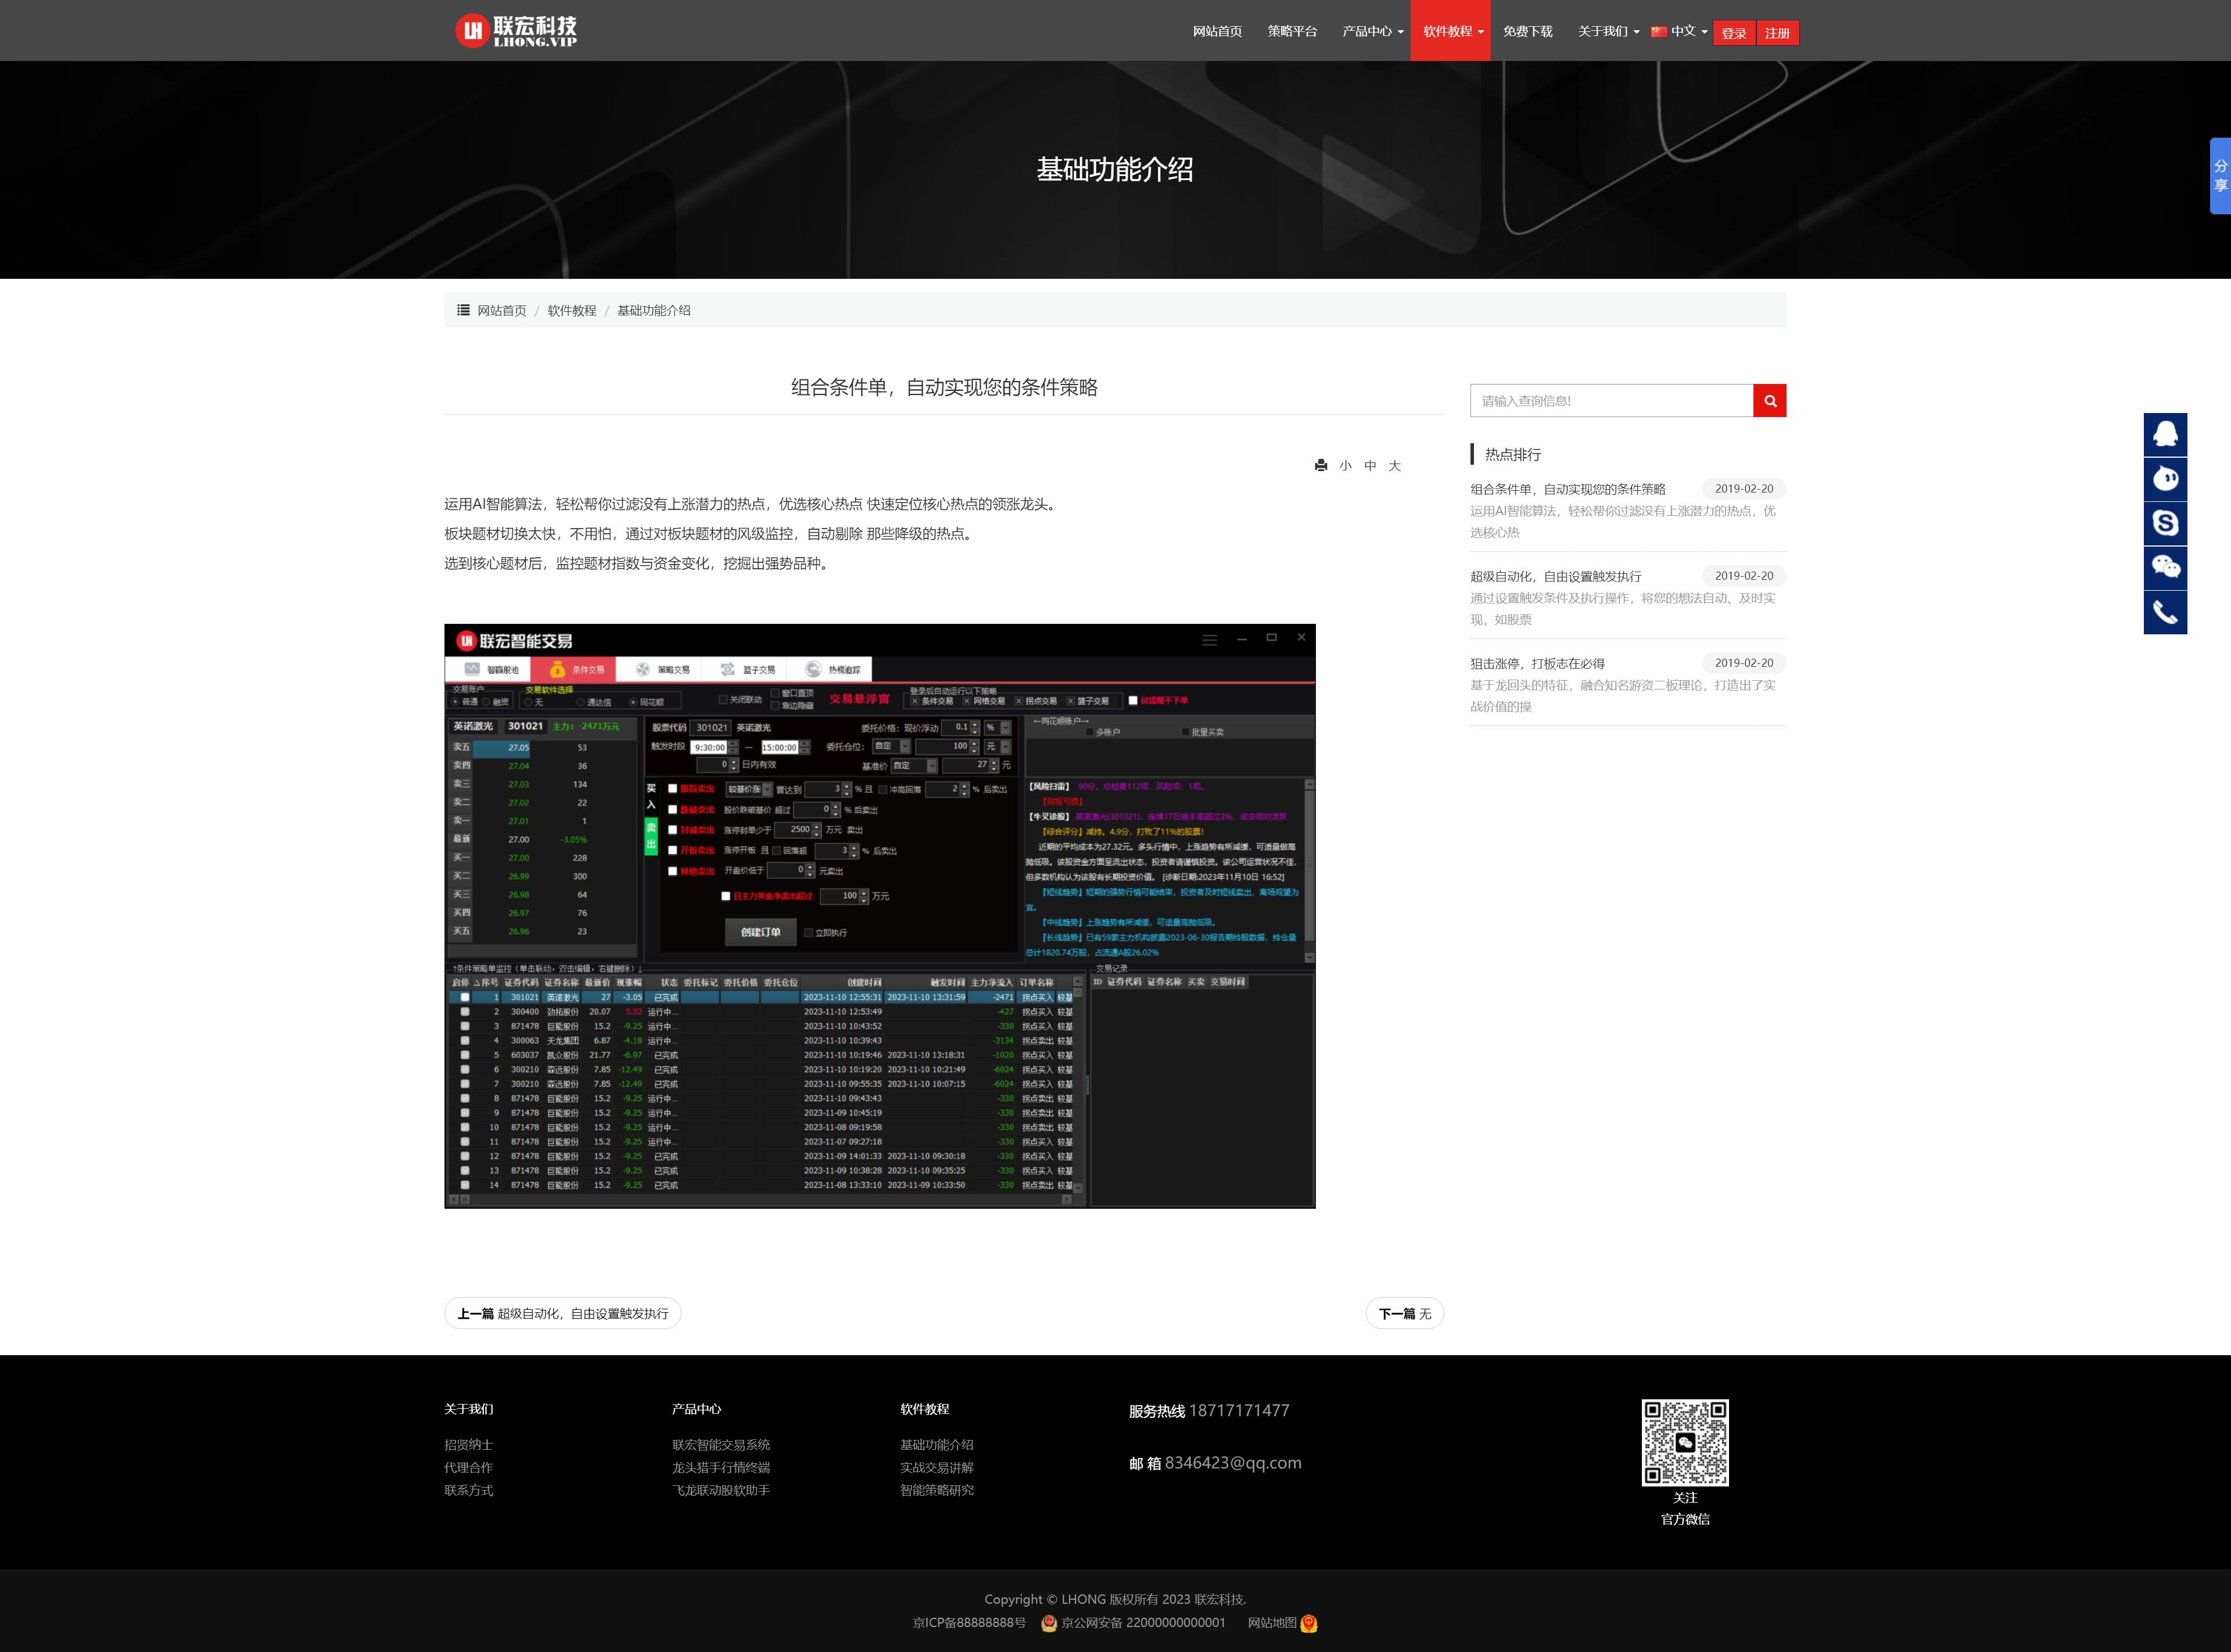This screenshot has width=2231, height=1652.
Task: Set article font size to 大
Action: tap(1394, 466)
